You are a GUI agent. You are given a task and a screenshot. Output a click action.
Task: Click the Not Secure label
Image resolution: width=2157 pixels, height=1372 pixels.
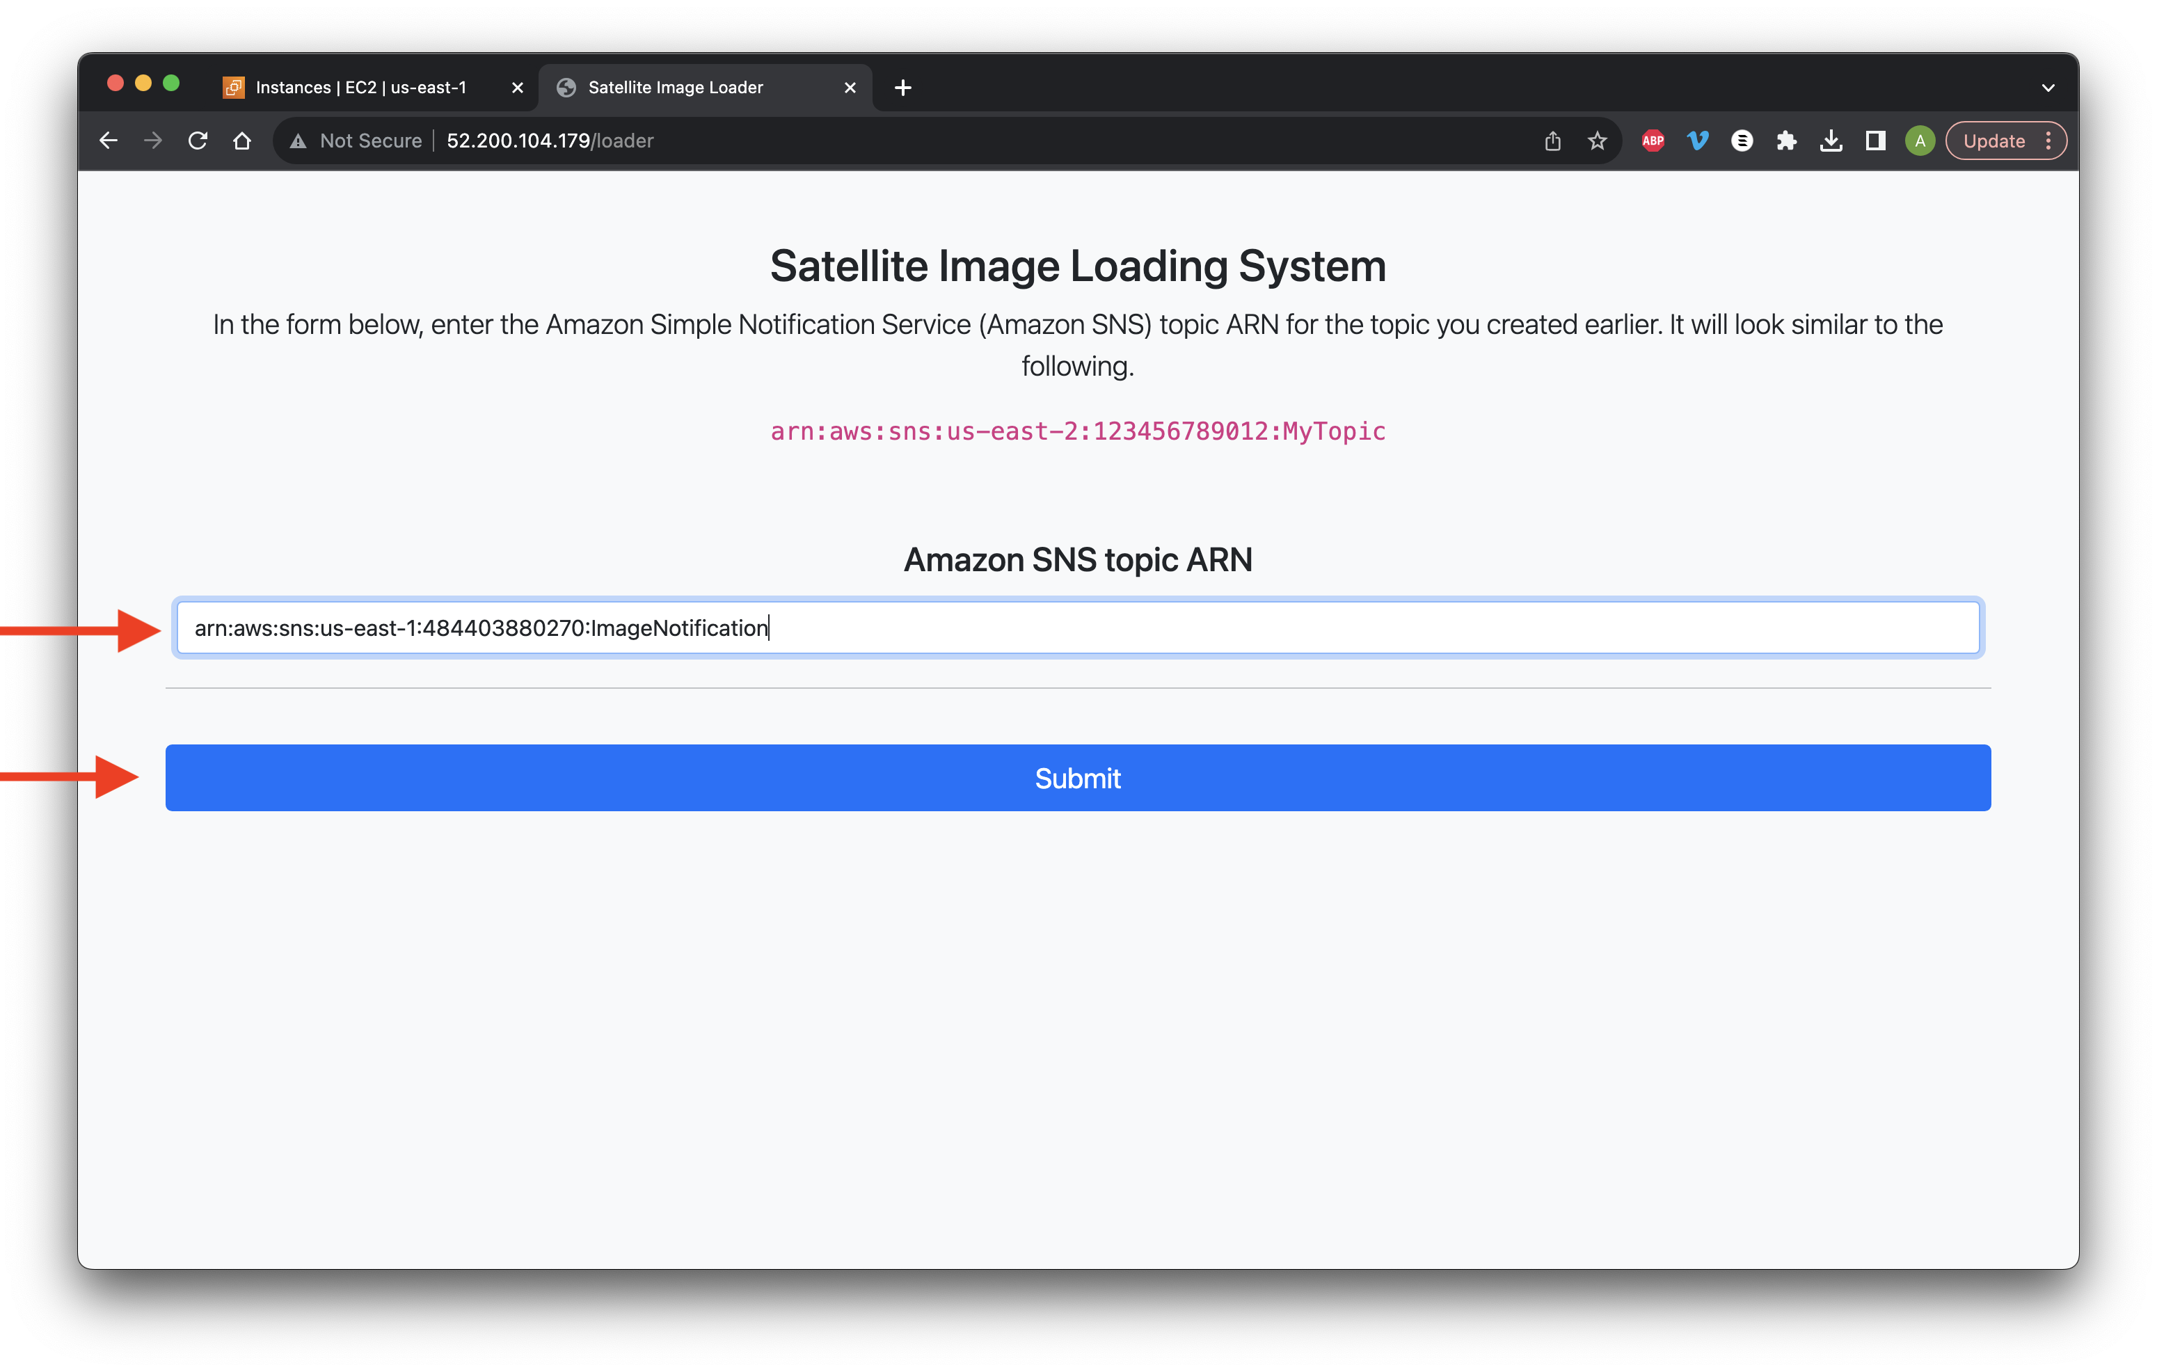click(x=371, y=141)
